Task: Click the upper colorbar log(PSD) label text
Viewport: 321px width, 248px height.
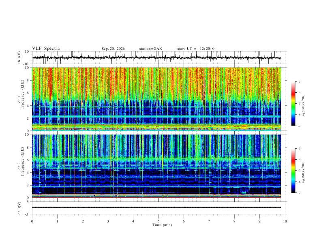Action: point(303,105)
